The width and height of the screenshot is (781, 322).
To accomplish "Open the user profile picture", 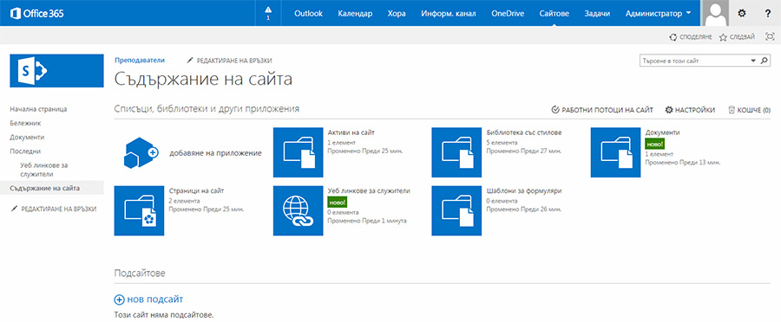I will 715,13.
